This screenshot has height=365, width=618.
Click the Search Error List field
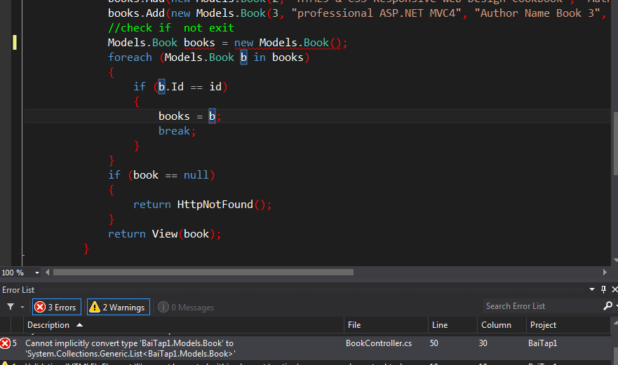click(x=540, y=306)
